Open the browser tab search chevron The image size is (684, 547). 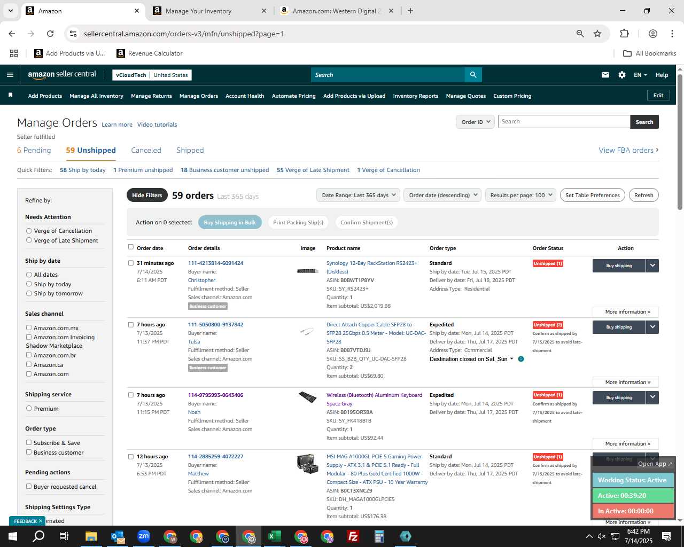(10, 11)
